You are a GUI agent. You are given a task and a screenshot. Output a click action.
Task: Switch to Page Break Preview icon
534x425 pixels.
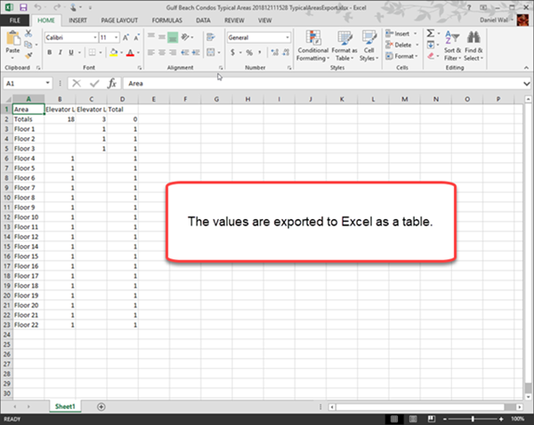point(431,419)
